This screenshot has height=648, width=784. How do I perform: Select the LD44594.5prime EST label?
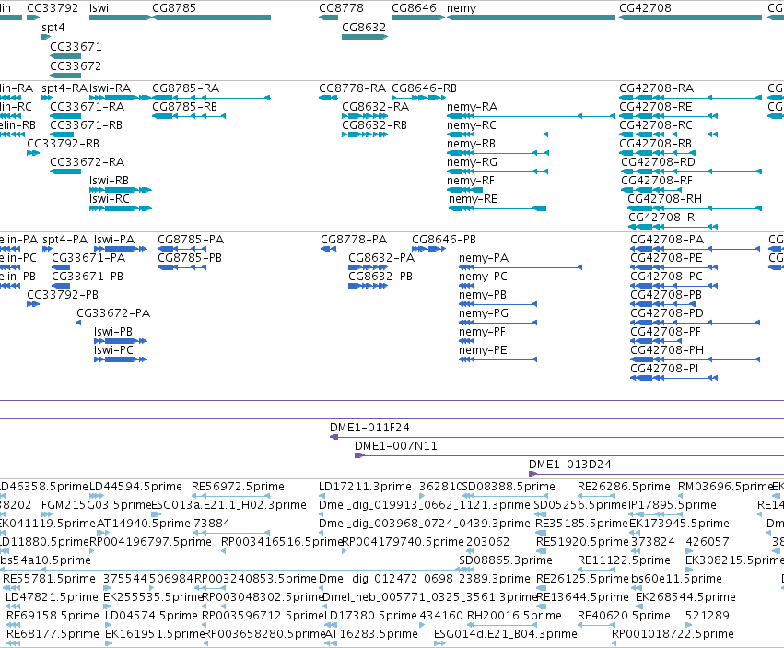(135, 487)
